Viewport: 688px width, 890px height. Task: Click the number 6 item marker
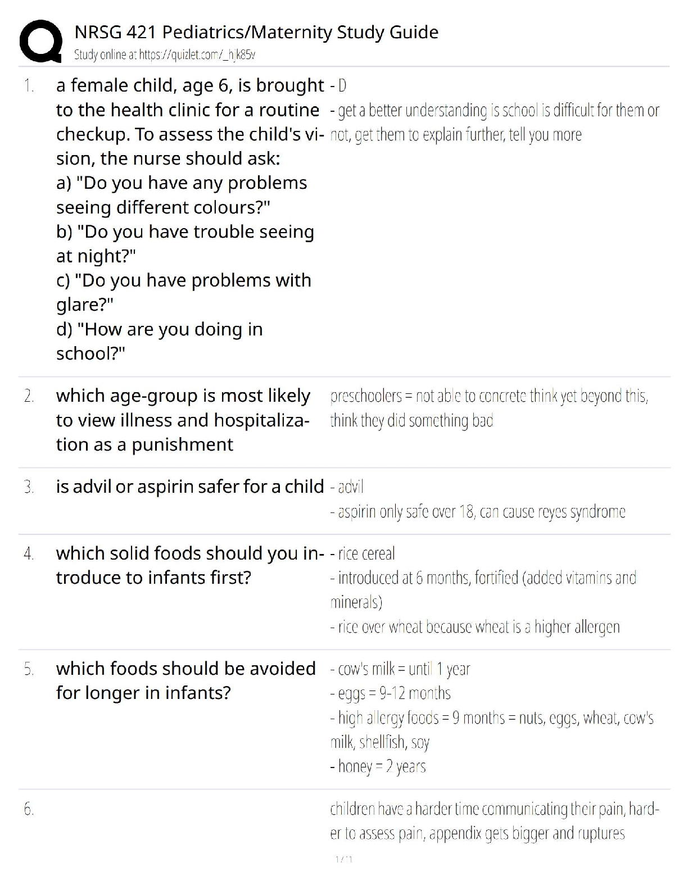click(x=29, y=809)
